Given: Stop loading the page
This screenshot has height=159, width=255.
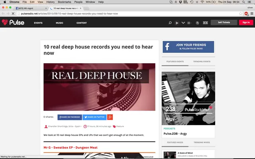Looking at the screenshot, I should 13,14.
